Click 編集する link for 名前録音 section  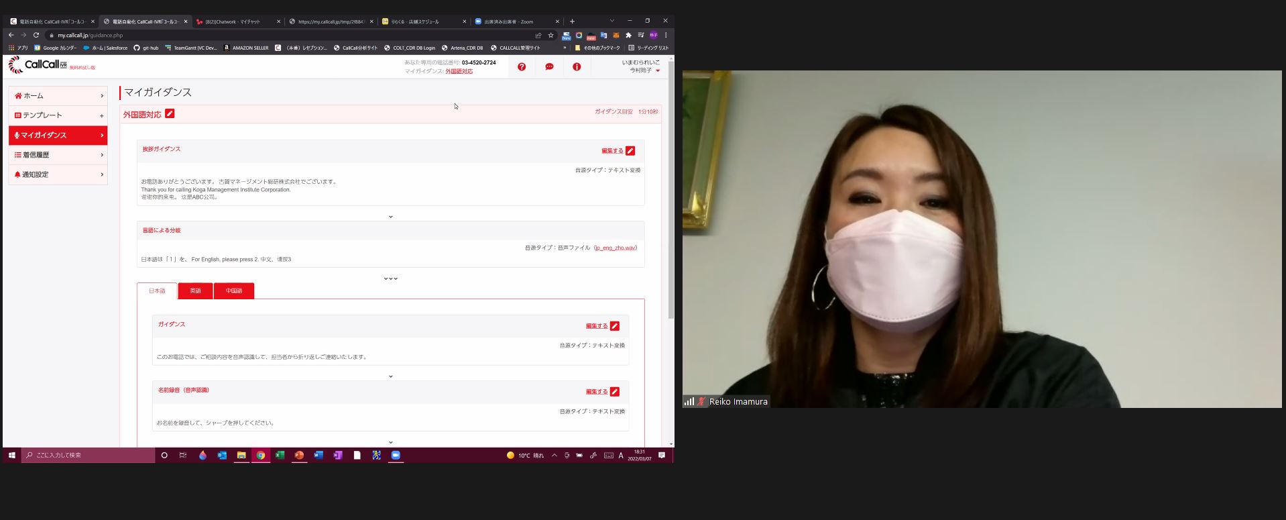click(x=596, y=392)
